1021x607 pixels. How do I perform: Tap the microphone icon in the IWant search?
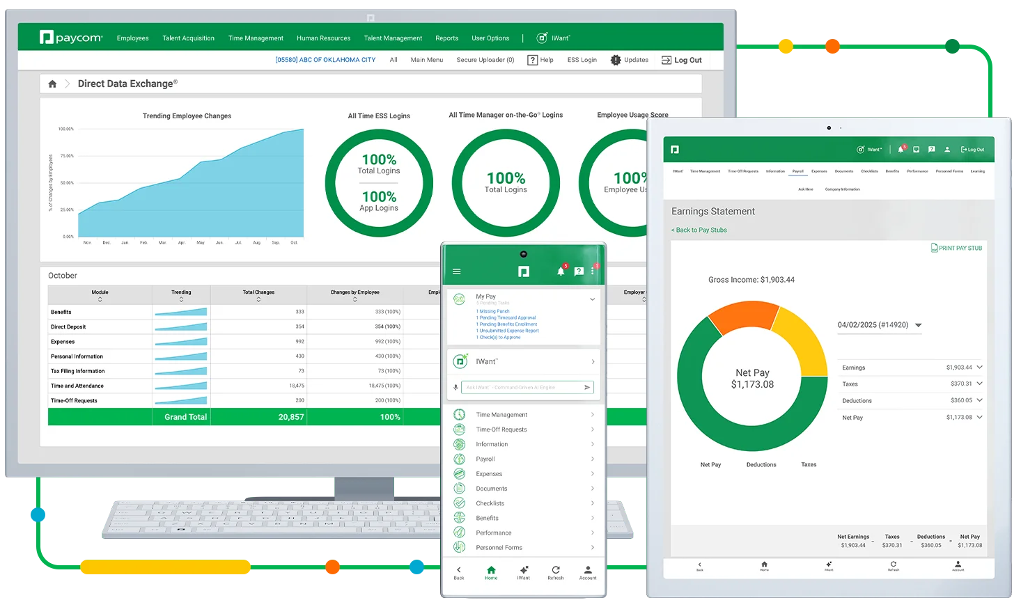pyautogui.click(x=456, y=388)
